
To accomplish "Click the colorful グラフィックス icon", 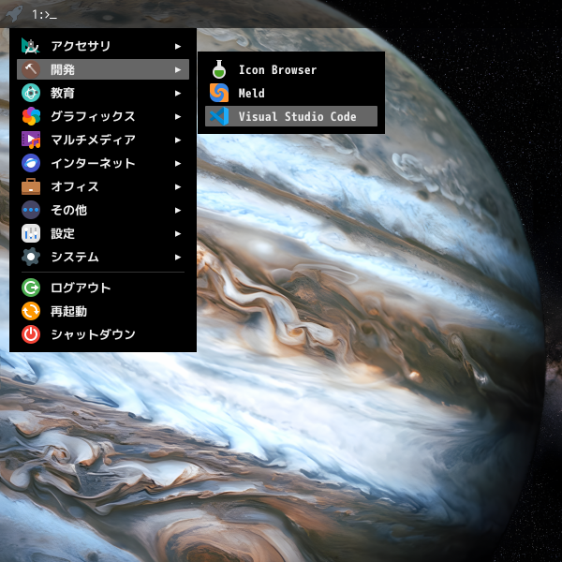I will point(31,116).
